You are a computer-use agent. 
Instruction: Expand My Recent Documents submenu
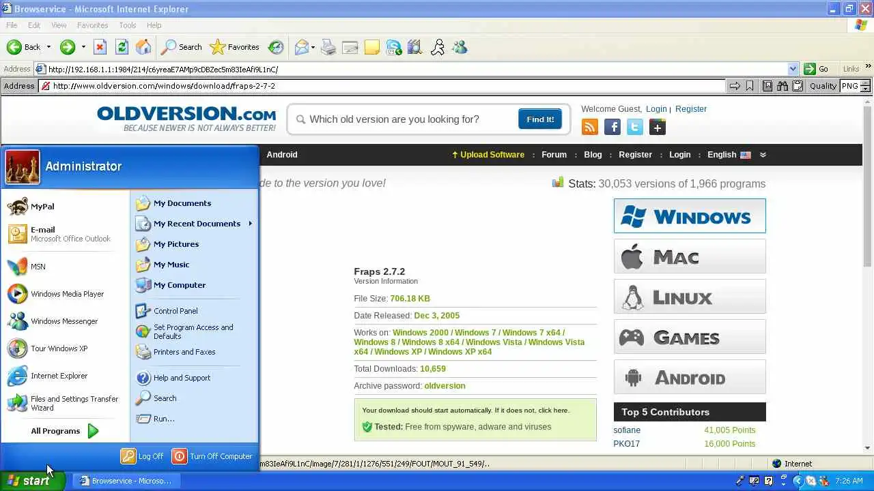250,224
